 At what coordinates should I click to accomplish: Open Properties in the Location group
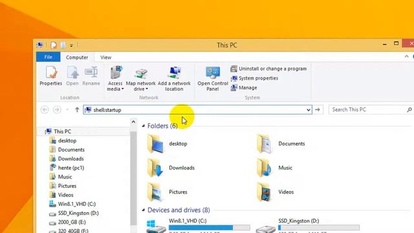pos(51,76)
